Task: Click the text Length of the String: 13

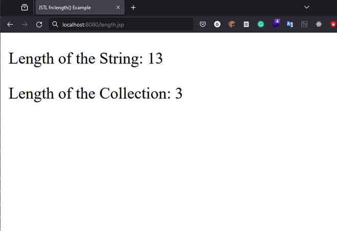Action: pyautogui.click(x=86, y=59)
